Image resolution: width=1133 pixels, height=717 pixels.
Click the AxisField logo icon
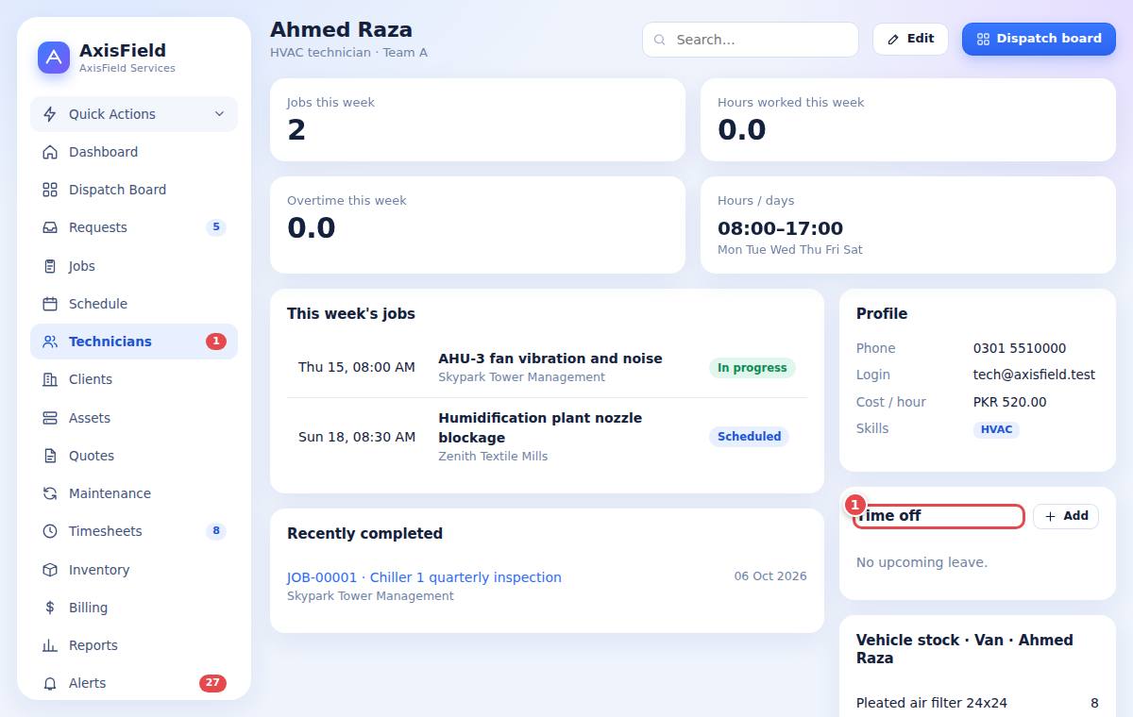(54, 58)
